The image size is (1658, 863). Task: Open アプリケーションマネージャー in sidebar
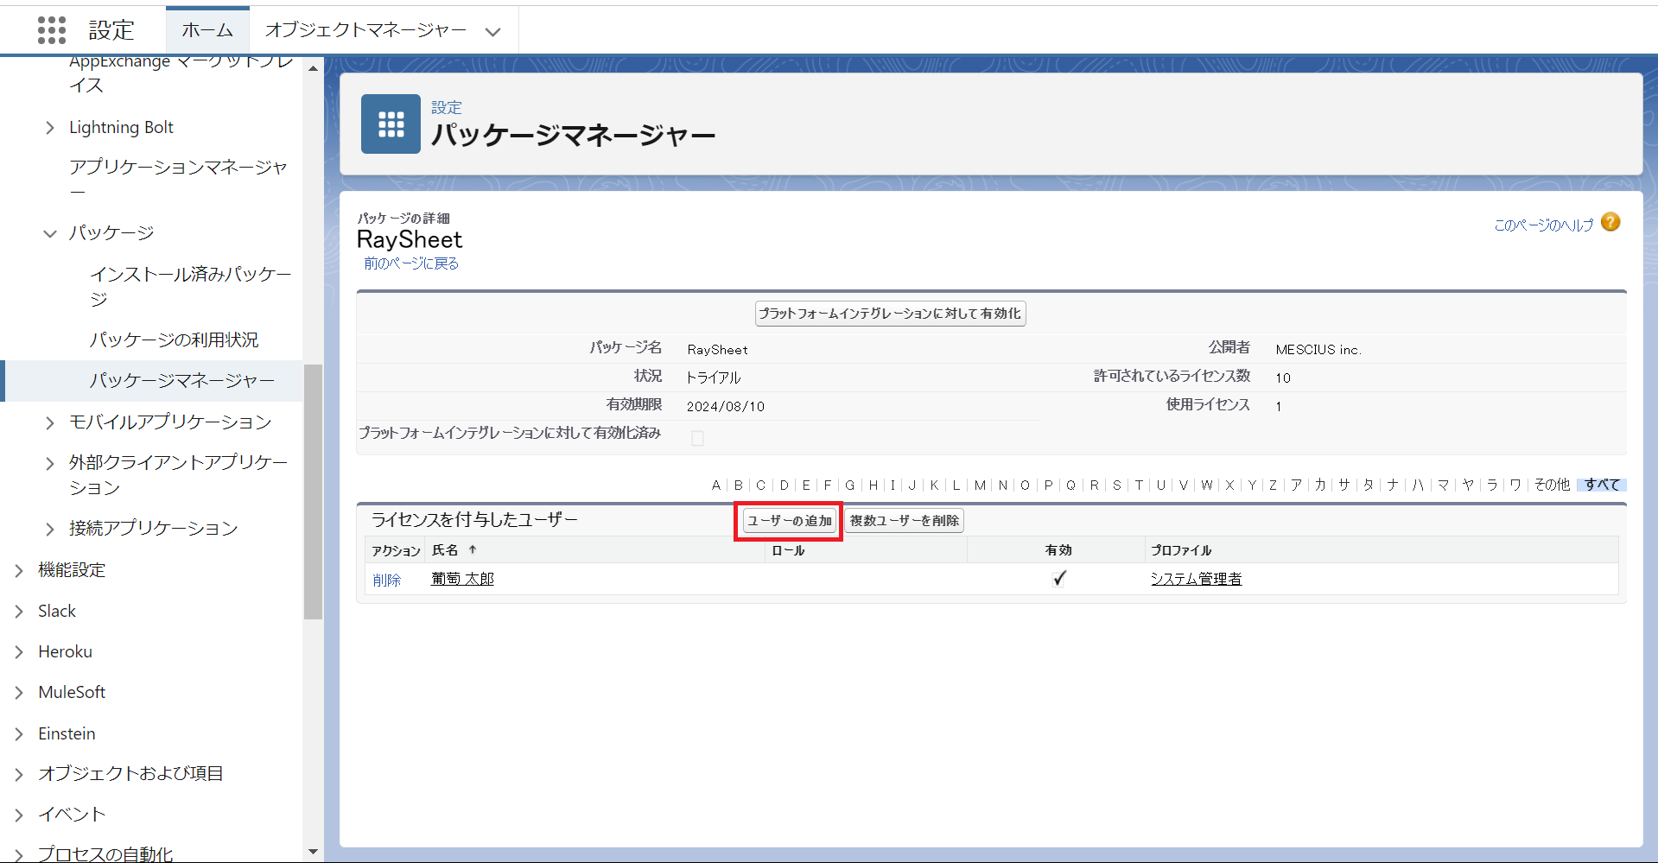coord(178,178)
